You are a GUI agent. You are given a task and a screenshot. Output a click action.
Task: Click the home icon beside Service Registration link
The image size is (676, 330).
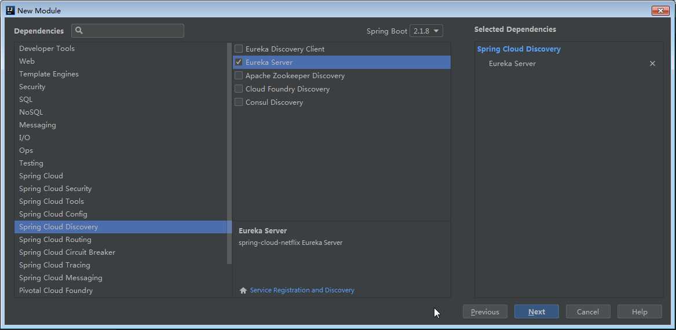pos(243,291)
